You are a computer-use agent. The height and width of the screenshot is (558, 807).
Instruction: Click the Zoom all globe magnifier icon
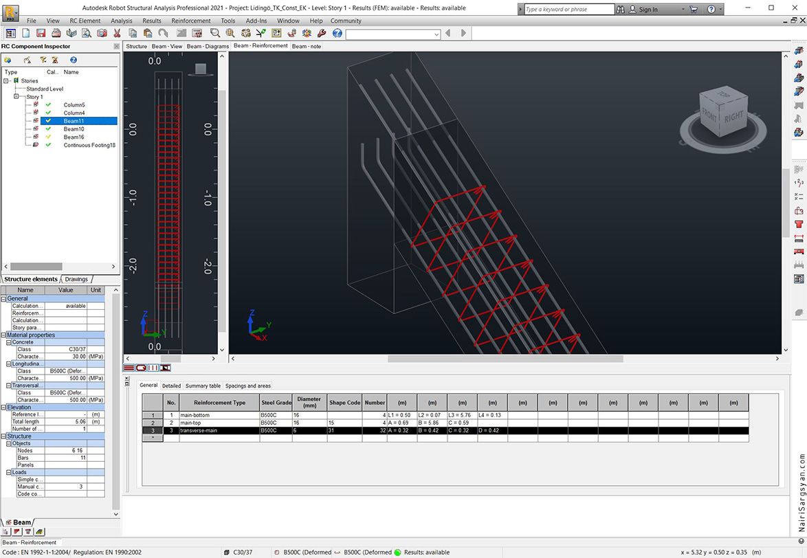(230, 33)
